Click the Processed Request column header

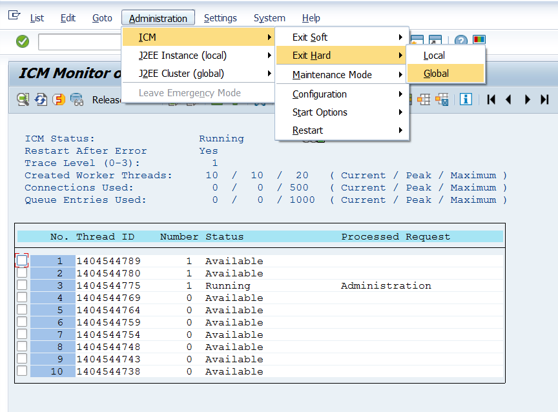click(x=396, y=236)
